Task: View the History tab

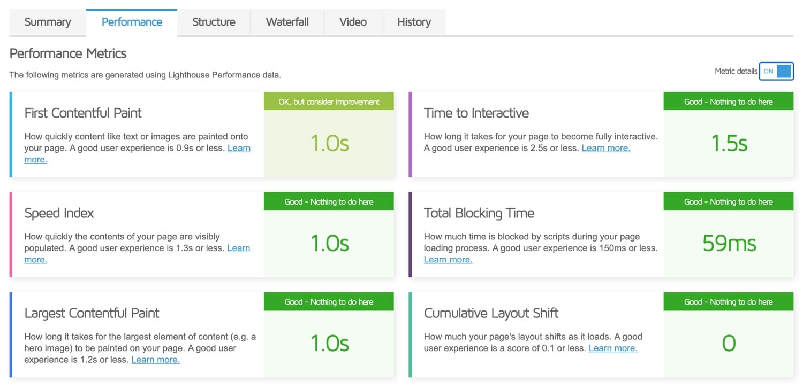Action: click(x=414, y=22)
